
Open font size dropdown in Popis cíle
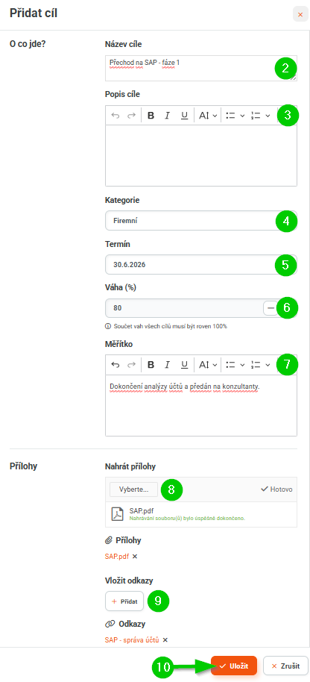(x=208, y=116)
